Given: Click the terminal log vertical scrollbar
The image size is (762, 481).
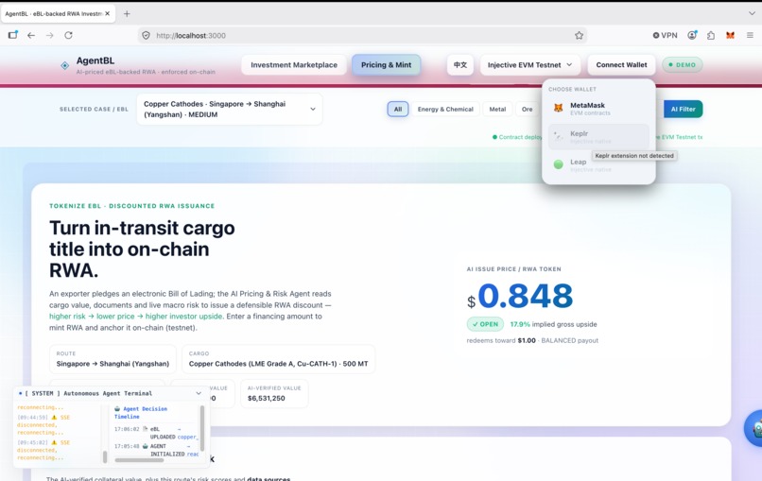Looking at the screenshot, I should tap(105, 456).
